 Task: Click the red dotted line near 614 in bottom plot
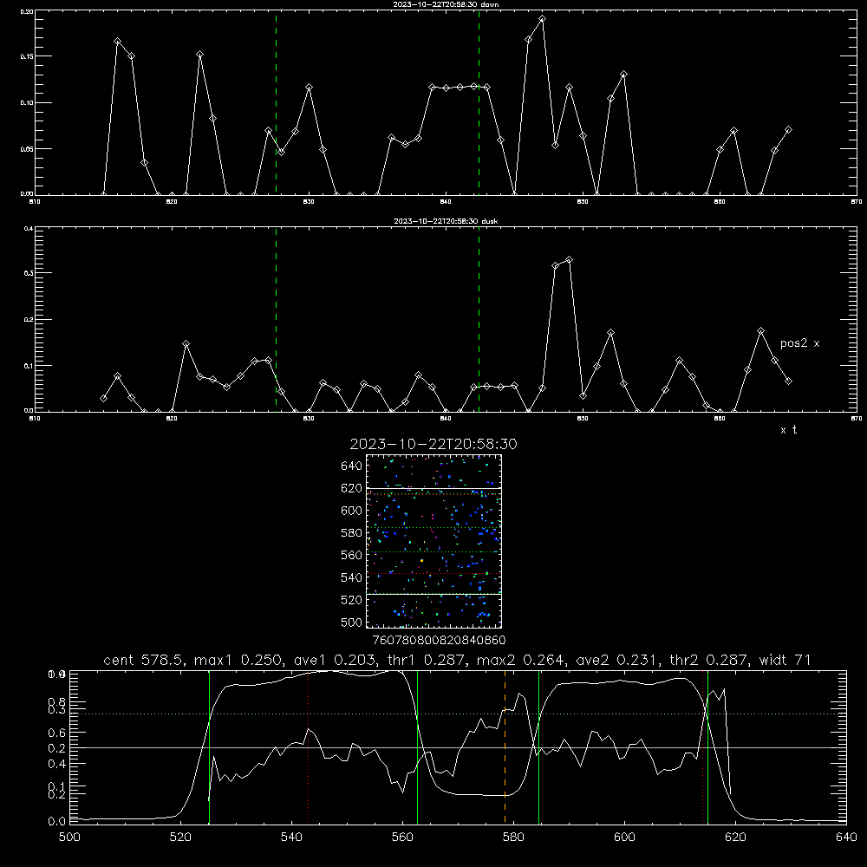click(703, 747)
